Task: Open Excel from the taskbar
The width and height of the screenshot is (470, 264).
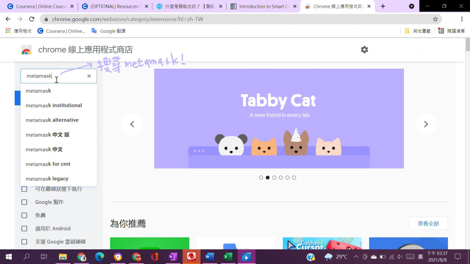Action: point(228,257)
